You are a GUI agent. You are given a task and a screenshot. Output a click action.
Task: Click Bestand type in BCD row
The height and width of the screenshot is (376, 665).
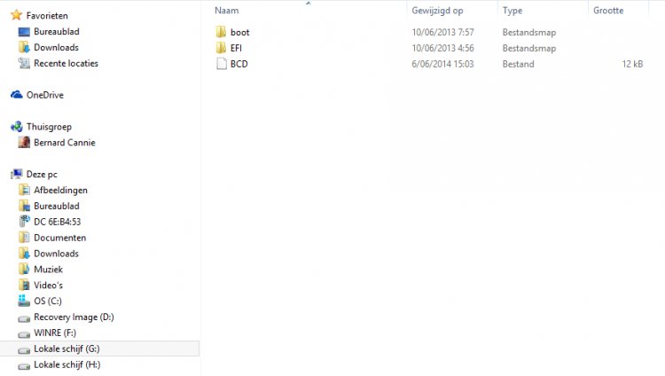point(519,64)
